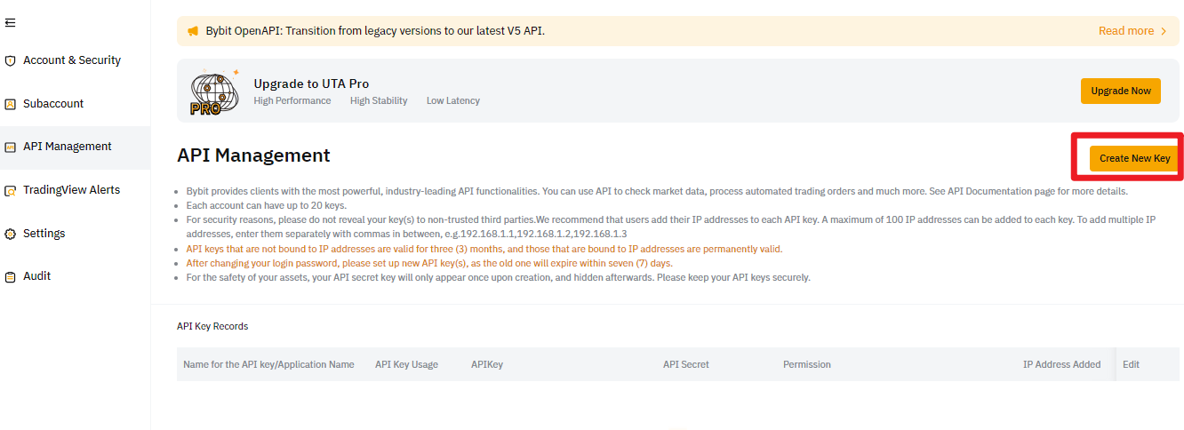
Task: Click the Subaccount sidebar icon
Action: (11, 104)
